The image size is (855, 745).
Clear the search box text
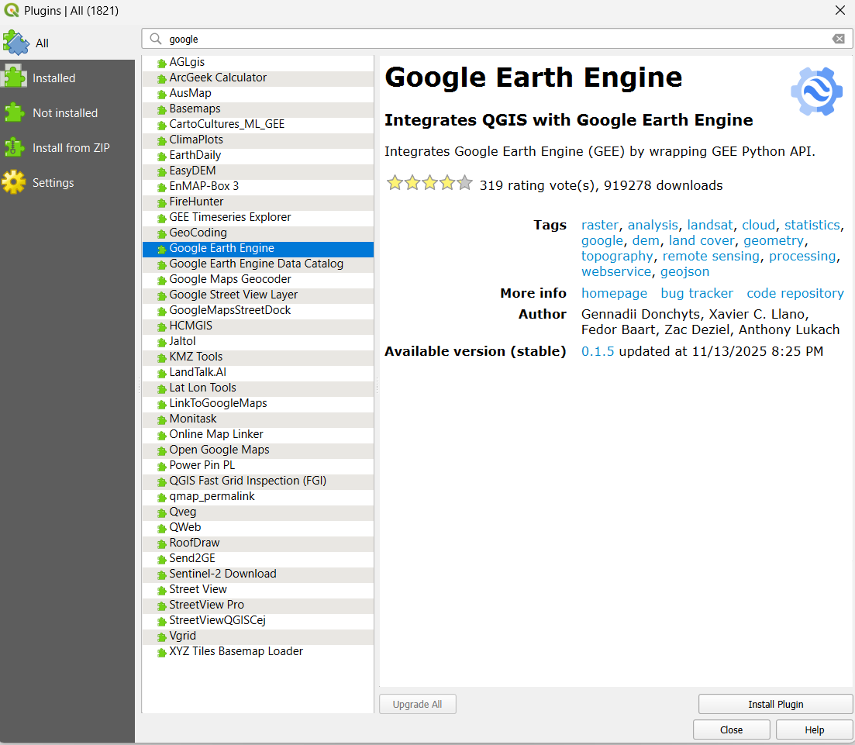(x=838, y=39)
